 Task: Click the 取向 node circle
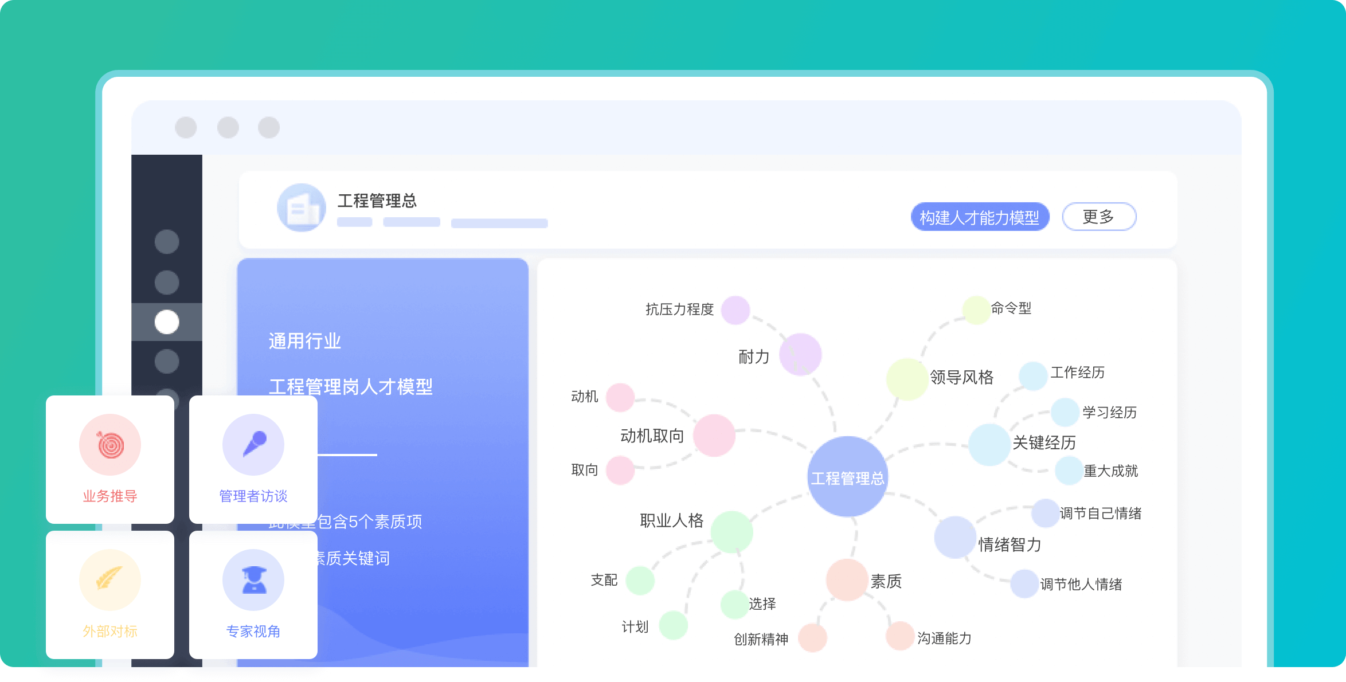coord(620,471)
